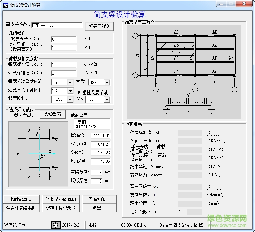Click the 连接节点验算 button

(61, 199)
